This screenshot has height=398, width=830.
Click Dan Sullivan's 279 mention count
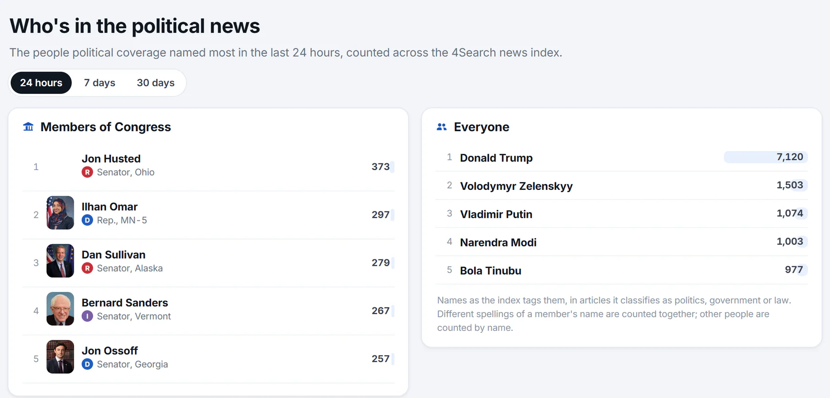[381, 263]
